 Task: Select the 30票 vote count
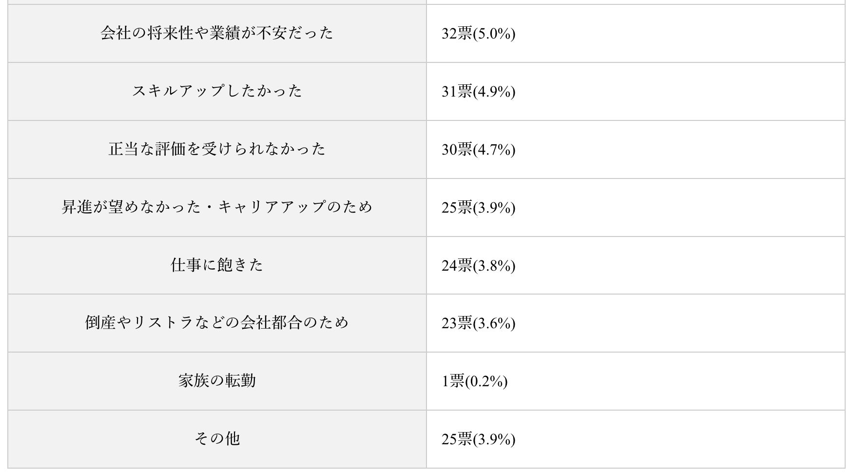point(456,150)
